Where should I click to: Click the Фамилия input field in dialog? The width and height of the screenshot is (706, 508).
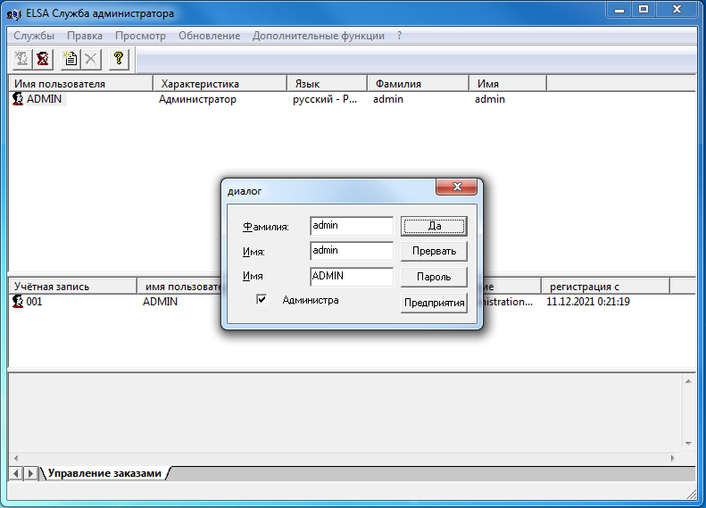(x=352, y=226)
